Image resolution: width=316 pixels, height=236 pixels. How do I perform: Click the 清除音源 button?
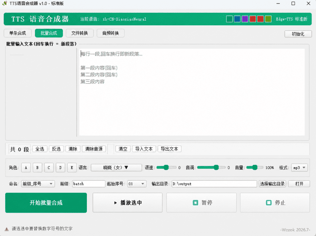coord(94,149)
